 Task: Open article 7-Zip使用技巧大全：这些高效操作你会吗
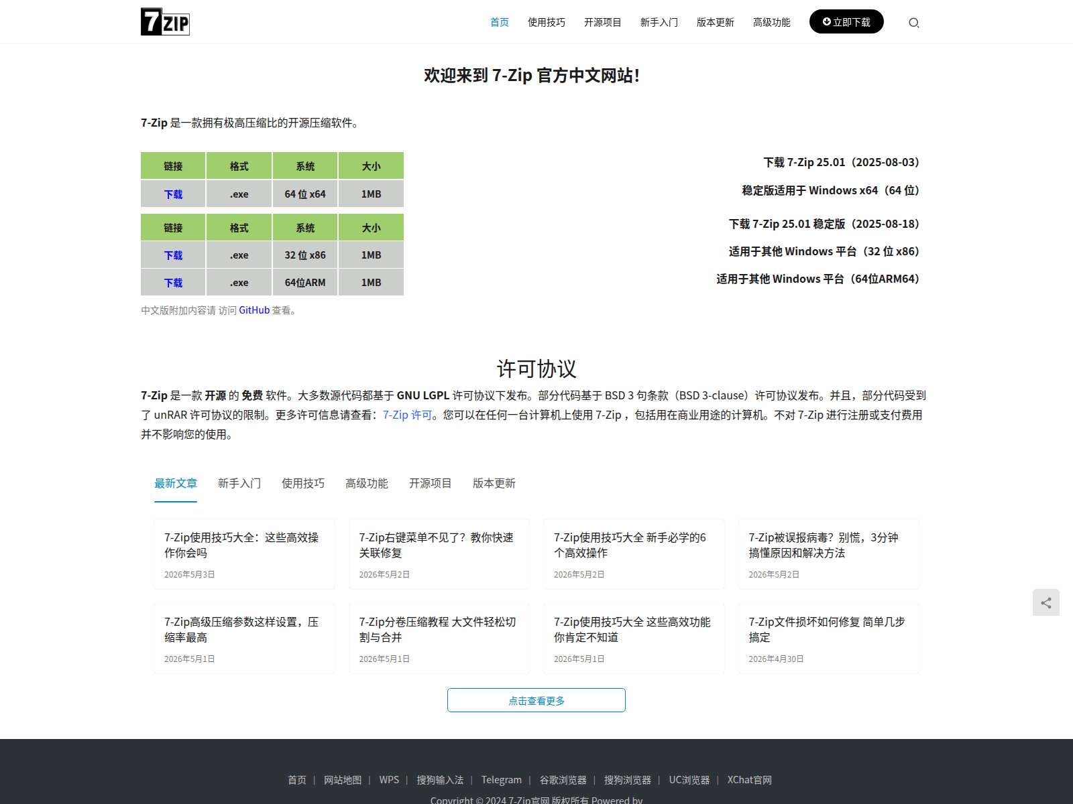[x=241, y=545]
